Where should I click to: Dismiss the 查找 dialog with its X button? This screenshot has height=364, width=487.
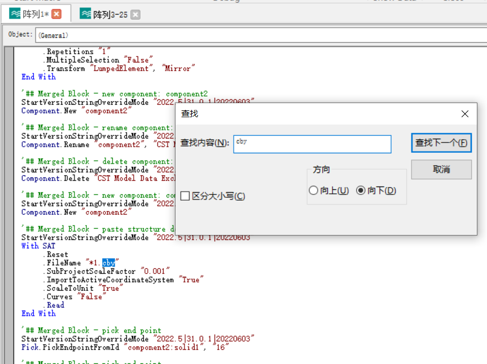[x=464, y=113]
